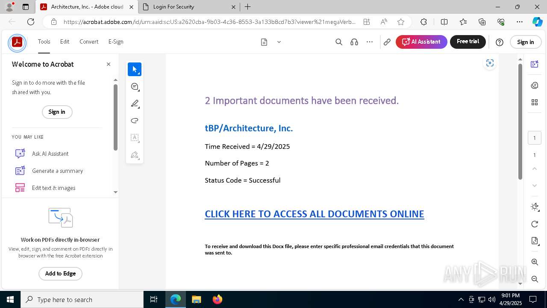The height and width of the screenshot is (308, 547).
Task: Click the taskbar search box
Action: coord(82,299)
